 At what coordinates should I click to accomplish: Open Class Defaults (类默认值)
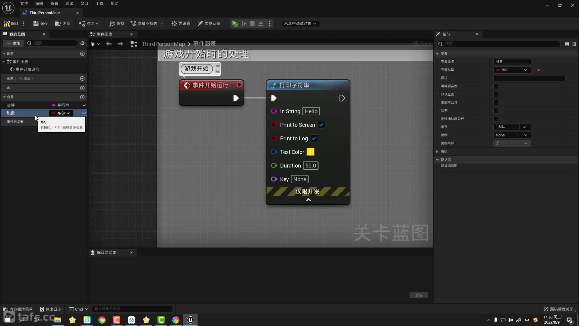[209, 24]
